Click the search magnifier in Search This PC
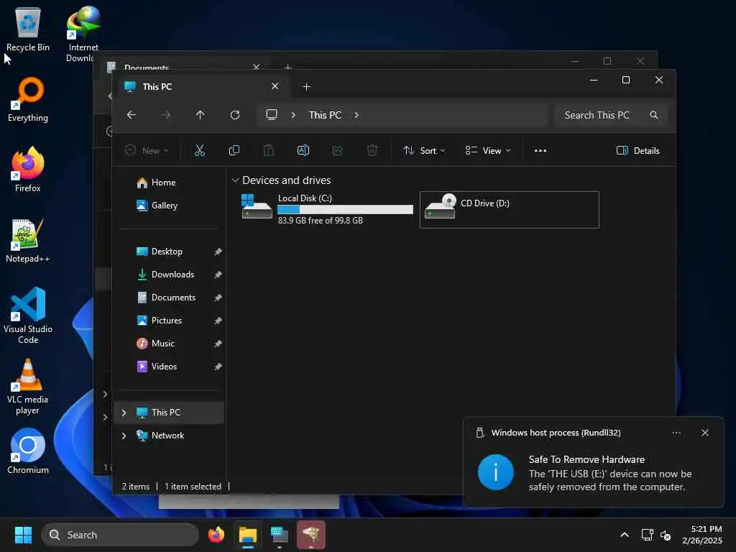Viewport: 736px width, 552px height. pos(654,115)
